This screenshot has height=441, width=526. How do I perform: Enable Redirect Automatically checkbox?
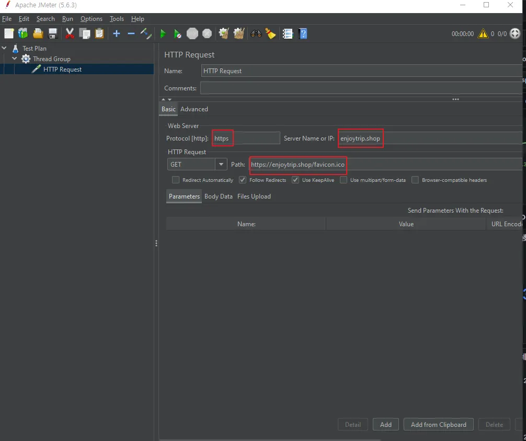click(176, 180)
